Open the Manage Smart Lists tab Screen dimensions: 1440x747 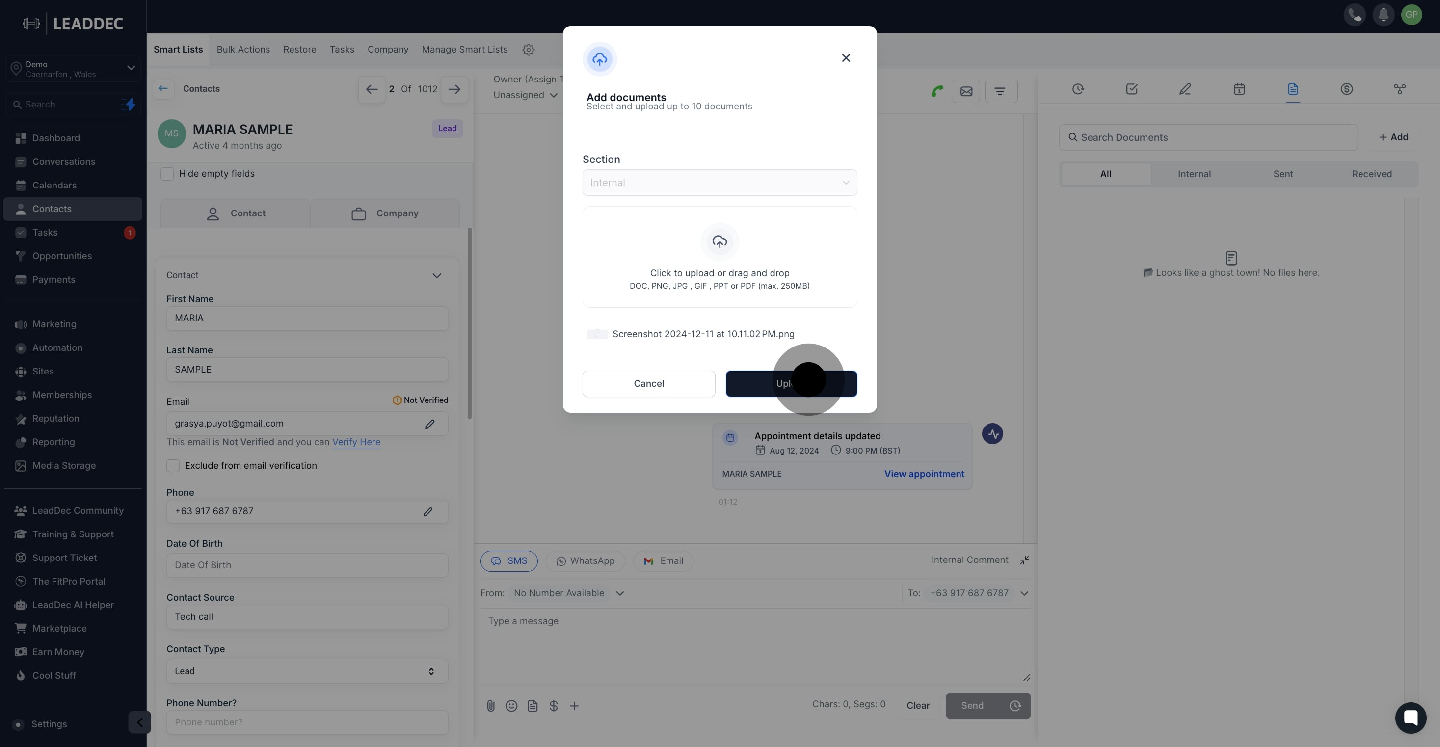[464, 49]
